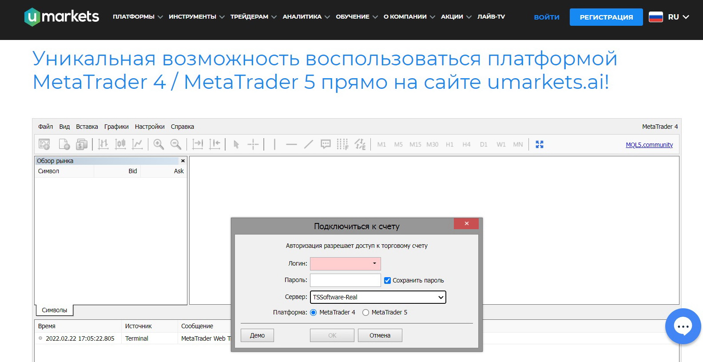Open the Справка menu
Viewport: 703px width, 362px height.
[183, 127]
